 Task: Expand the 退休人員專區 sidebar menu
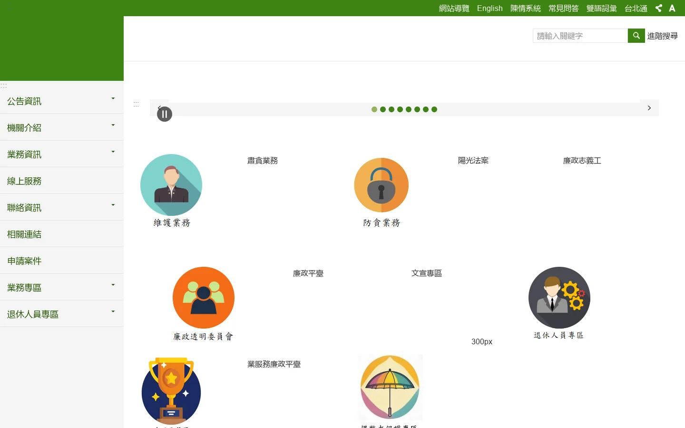[62, 314]
